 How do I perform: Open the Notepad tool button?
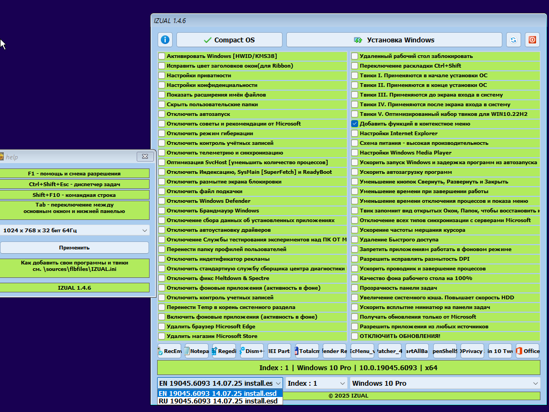pyautogui.click(x=197, y=351)
